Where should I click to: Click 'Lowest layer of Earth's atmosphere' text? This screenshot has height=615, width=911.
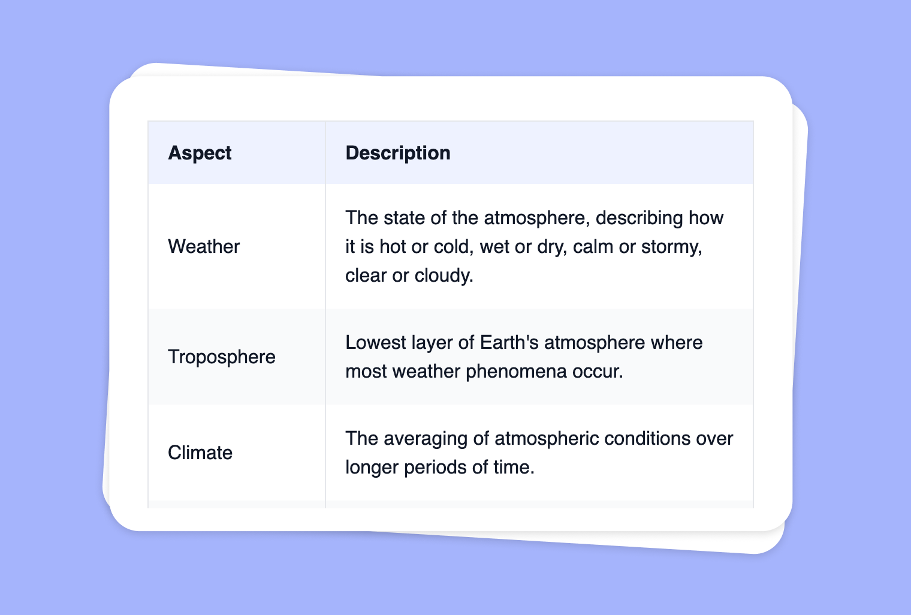click(x=495, y=342)
